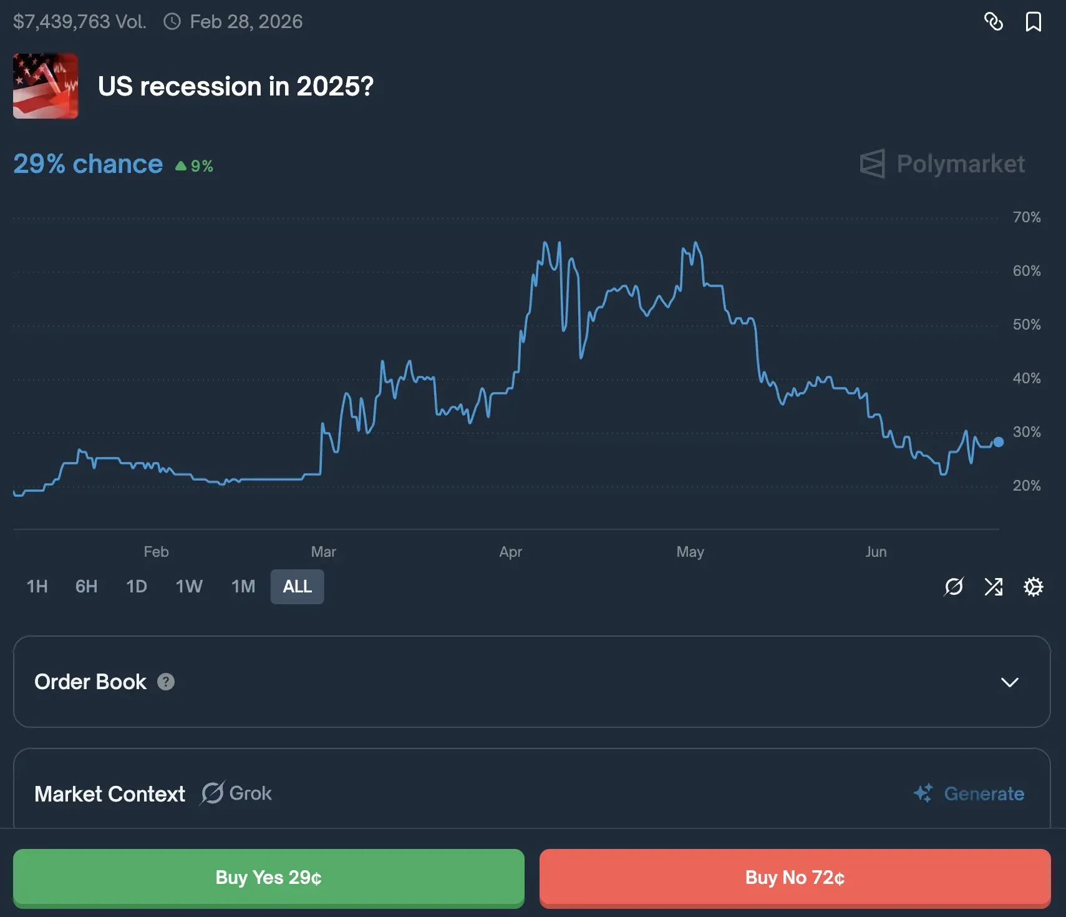Show the 1M chart range
Viewport: 1066px width, 917px height.
tap(243, 587)
